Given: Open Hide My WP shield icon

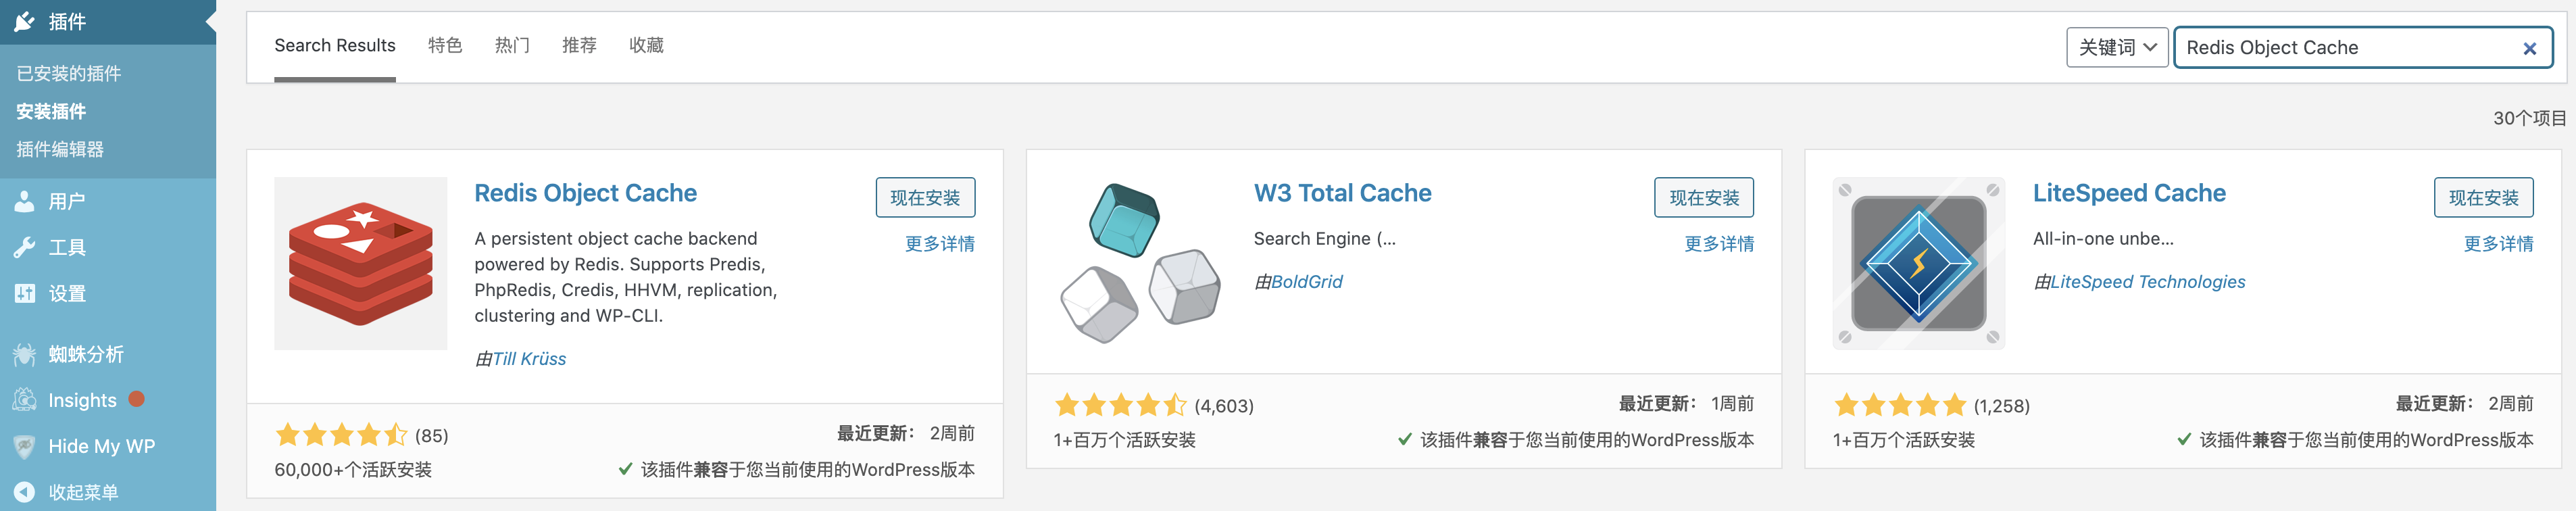Looking at the screenshot, I should pyautogui.click(x=25, y=446).
